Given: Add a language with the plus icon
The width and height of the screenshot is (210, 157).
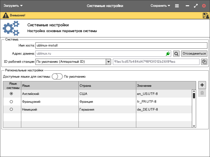Looking at the screenshot, I should 202,85.
